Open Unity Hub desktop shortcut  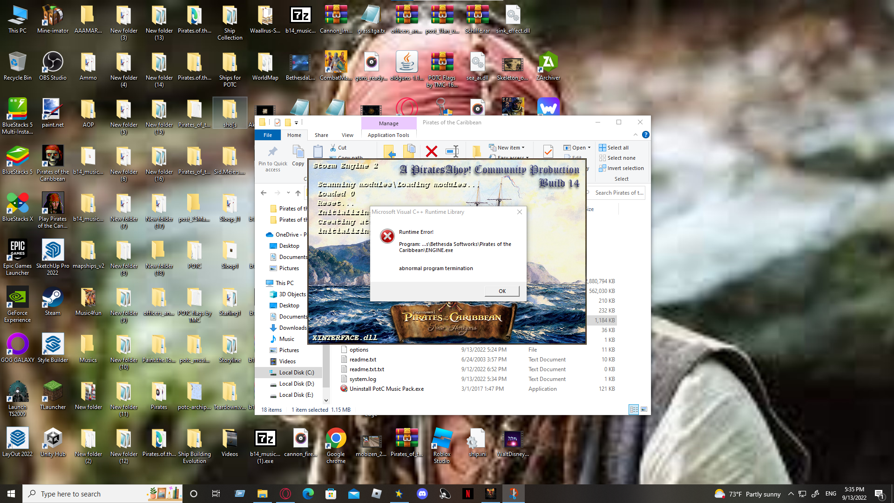tap(53, 442)
